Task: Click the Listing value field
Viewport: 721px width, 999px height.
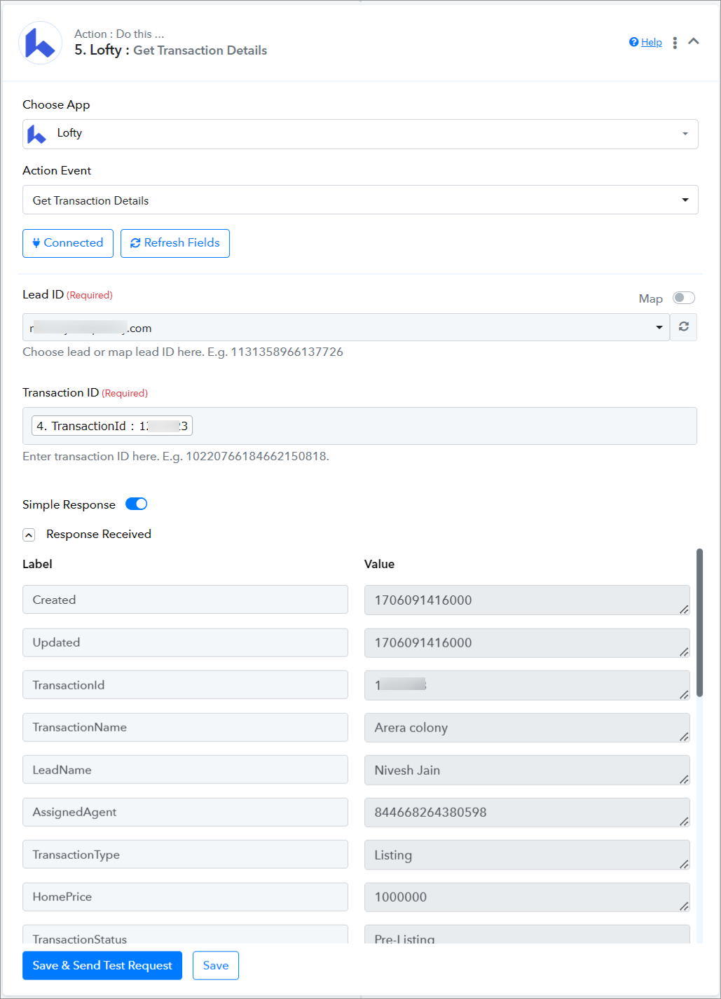Action: tap(527, 855)
